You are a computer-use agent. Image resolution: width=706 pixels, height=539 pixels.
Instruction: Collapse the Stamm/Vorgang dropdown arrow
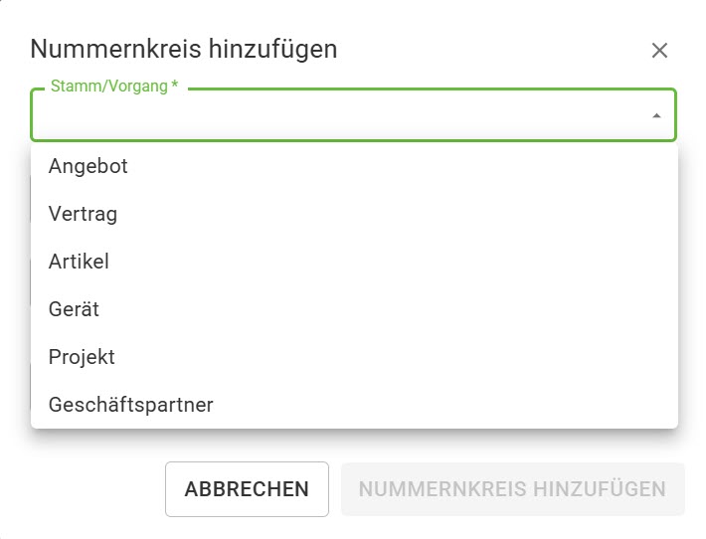pos(656,116)
